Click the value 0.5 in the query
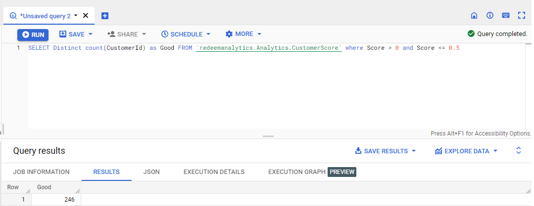The height and width of the screenshot is (206, 534). (454, 48)
